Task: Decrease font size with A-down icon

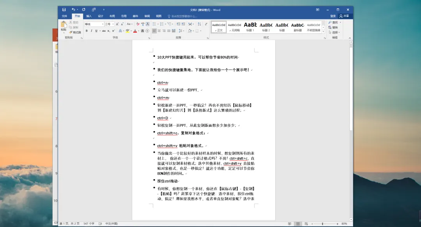Action: tap(122, 24)
